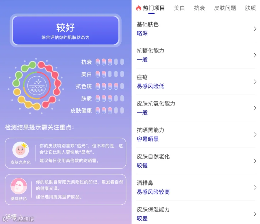Click the 抗色斑 rating pill indicators
Screen dimensions: 260x224
click(109, 86)
